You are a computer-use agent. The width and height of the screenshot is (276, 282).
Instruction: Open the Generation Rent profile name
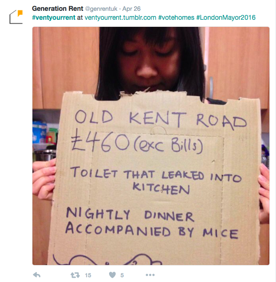pos(57,8)
